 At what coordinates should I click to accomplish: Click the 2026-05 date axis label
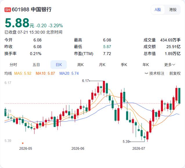point(26,148)
